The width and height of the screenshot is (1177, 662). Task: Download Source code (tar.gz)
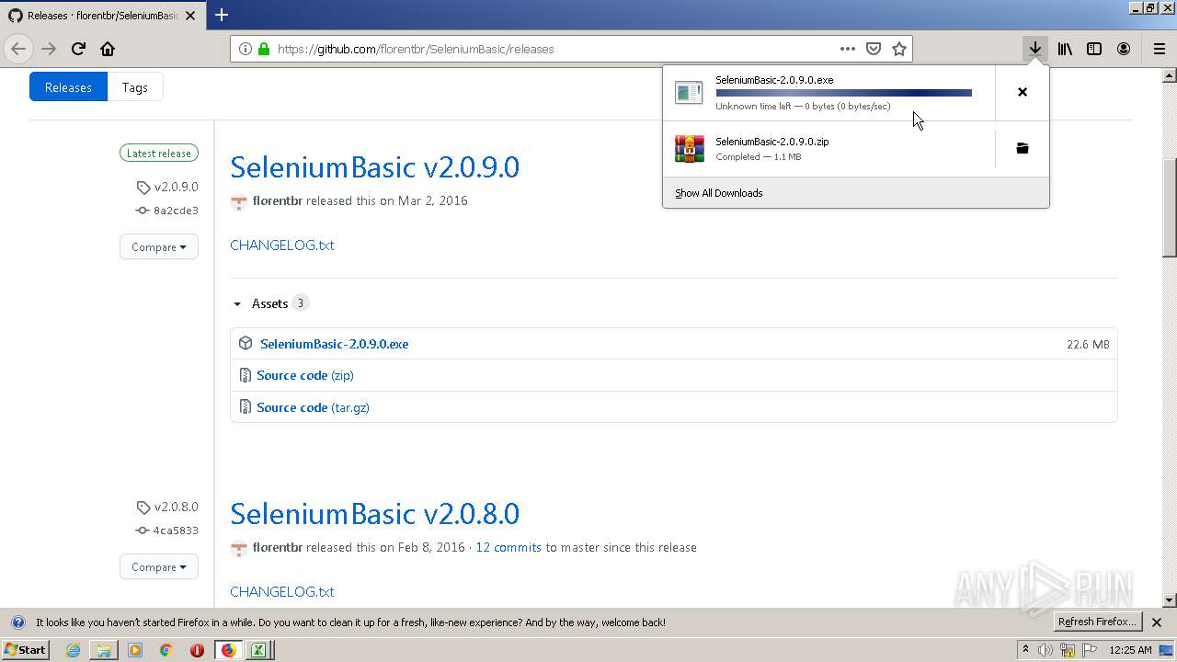(x=313, y=407)
